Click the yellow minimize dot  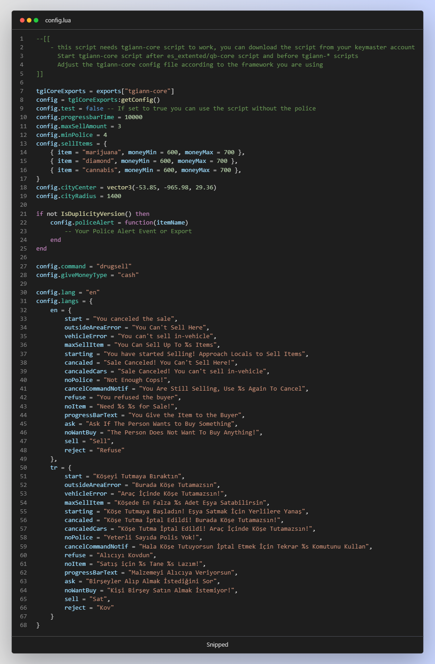(x=29, y=20)
